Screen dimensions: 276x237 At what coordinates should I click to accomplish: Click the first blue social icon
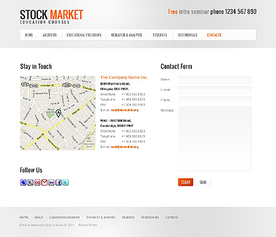click(23, 183)
